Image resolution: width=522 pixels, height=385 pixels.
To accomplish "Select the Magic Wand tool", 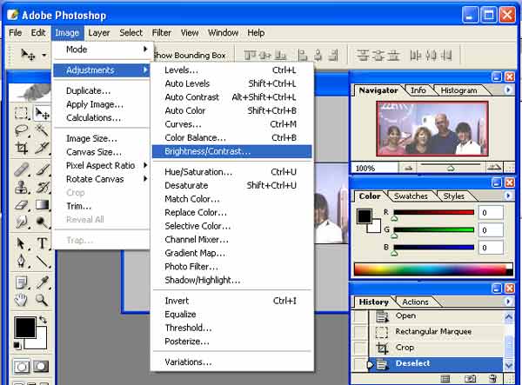I will coord(42,130).
